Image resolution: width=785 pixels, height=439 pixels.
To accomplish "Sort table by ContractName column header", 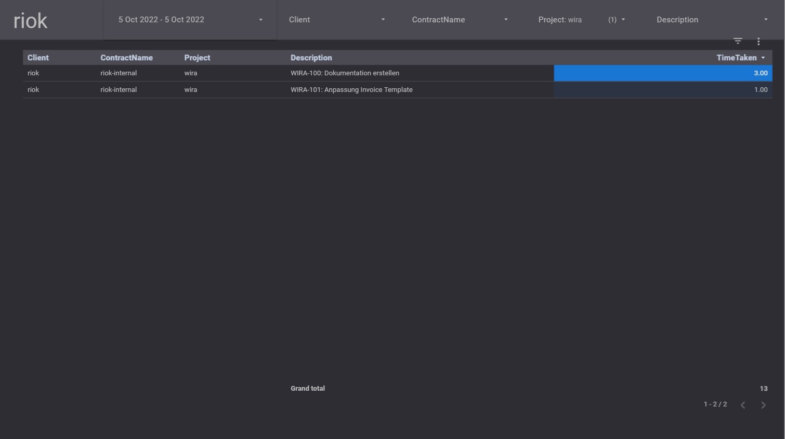I will tap(126, 58).
